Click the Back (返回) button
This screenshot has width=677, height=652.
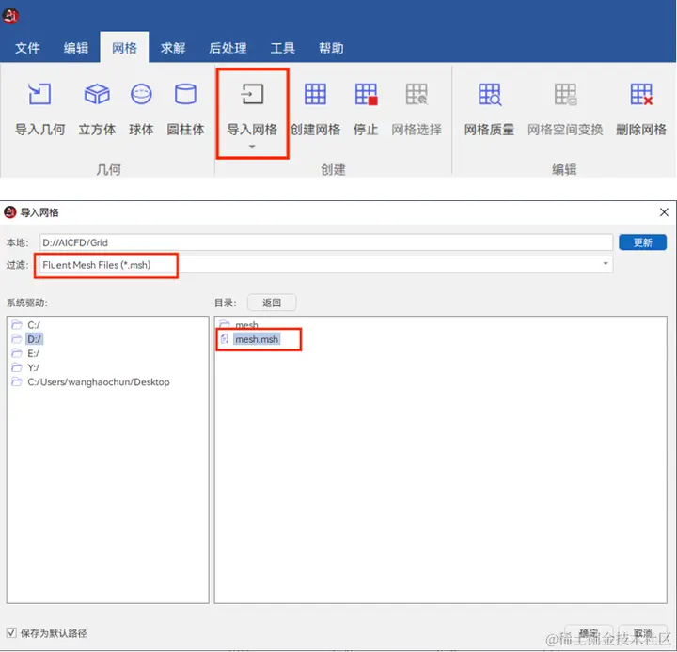(272, 303)
